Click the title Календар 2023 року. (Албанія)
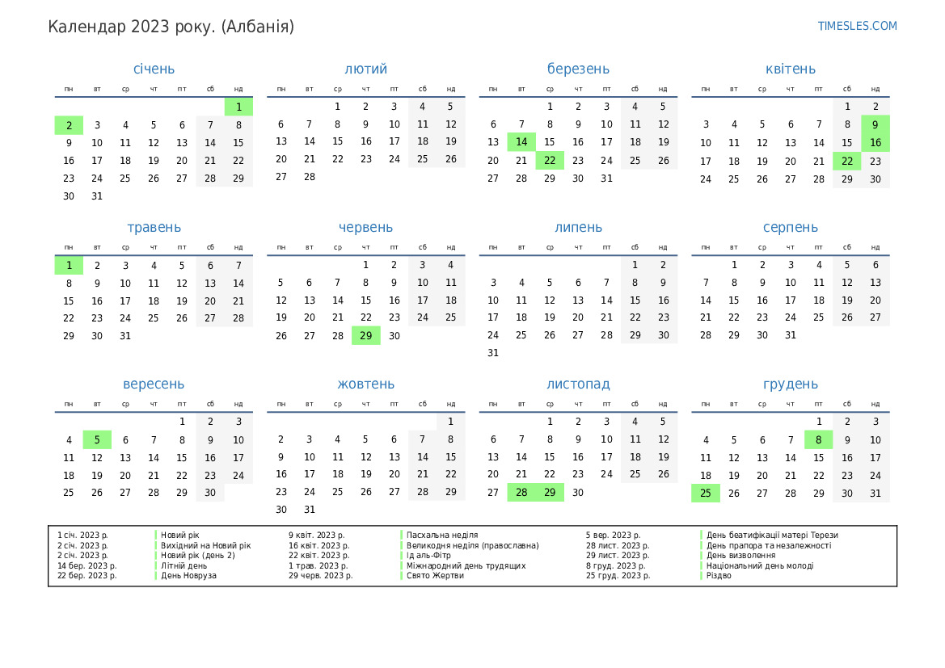 171,27
